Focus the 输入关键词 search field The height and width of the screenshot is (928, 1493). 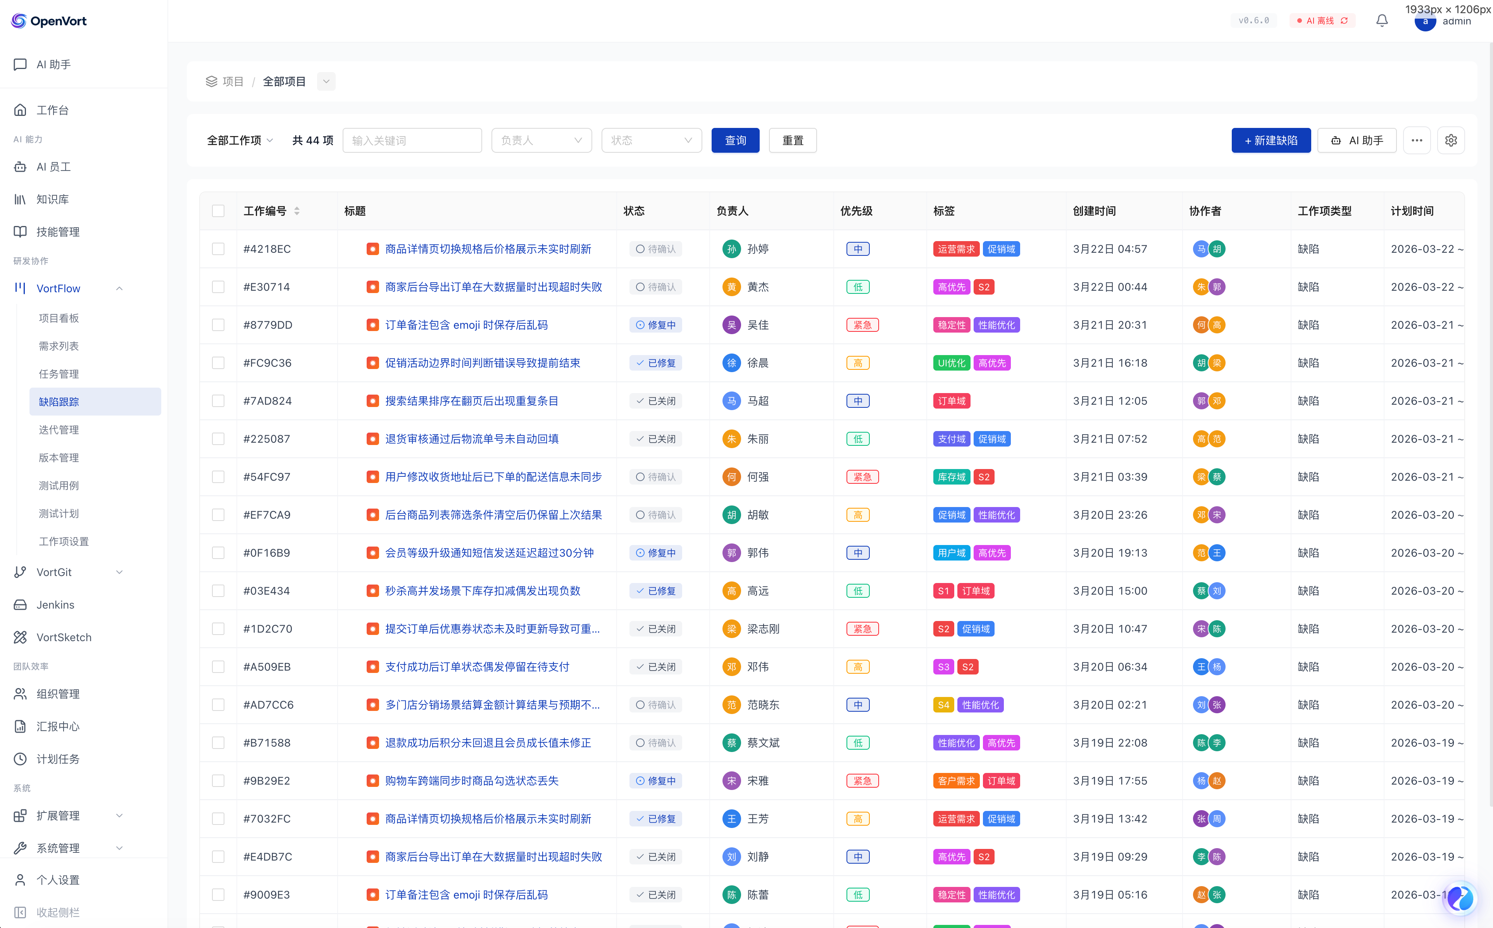point(412,141)
